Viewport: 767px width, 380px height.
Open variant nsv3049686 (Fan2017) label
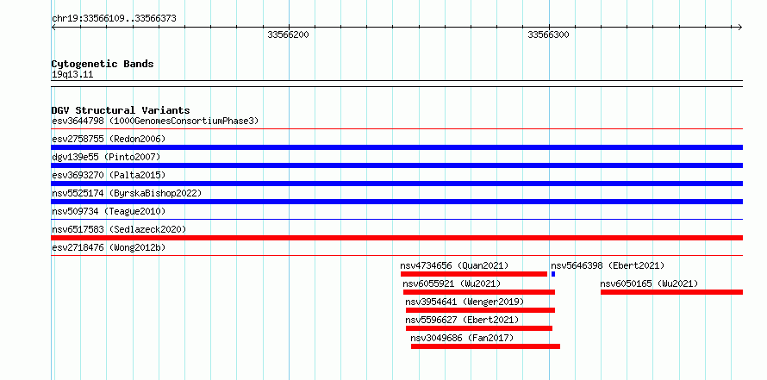point(462,338)
